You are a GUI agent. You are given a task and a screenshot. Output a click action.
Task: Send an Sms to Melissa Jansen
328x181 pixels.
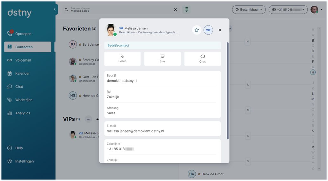point(162,59)
